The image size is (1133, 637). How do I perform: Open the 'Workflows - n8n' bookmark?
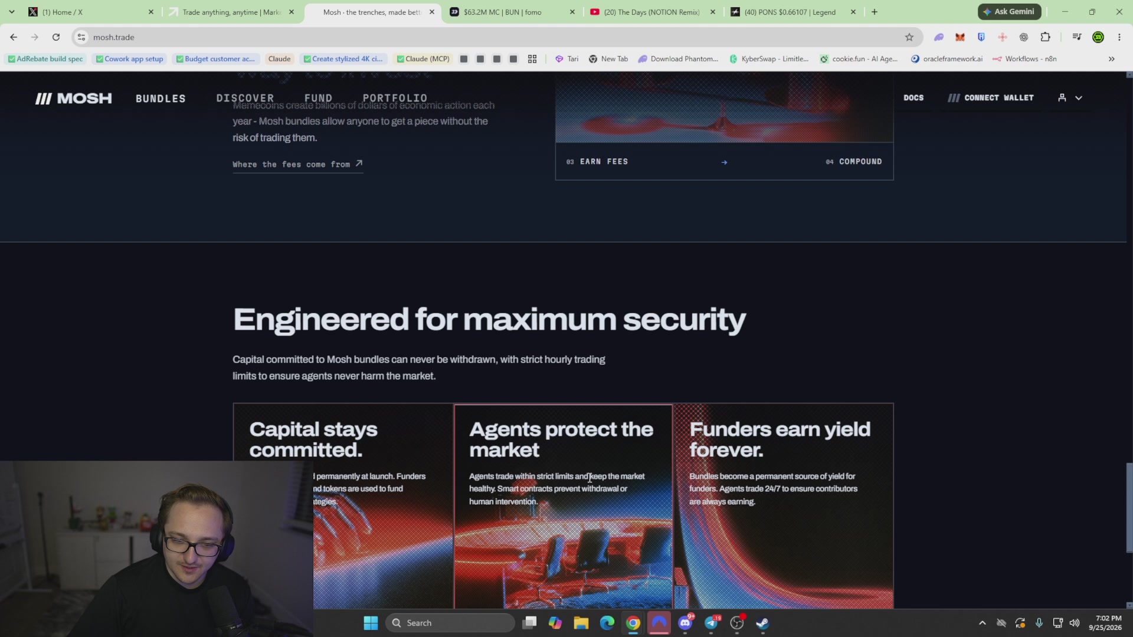pyautogui.click(x=1024, y=59)
